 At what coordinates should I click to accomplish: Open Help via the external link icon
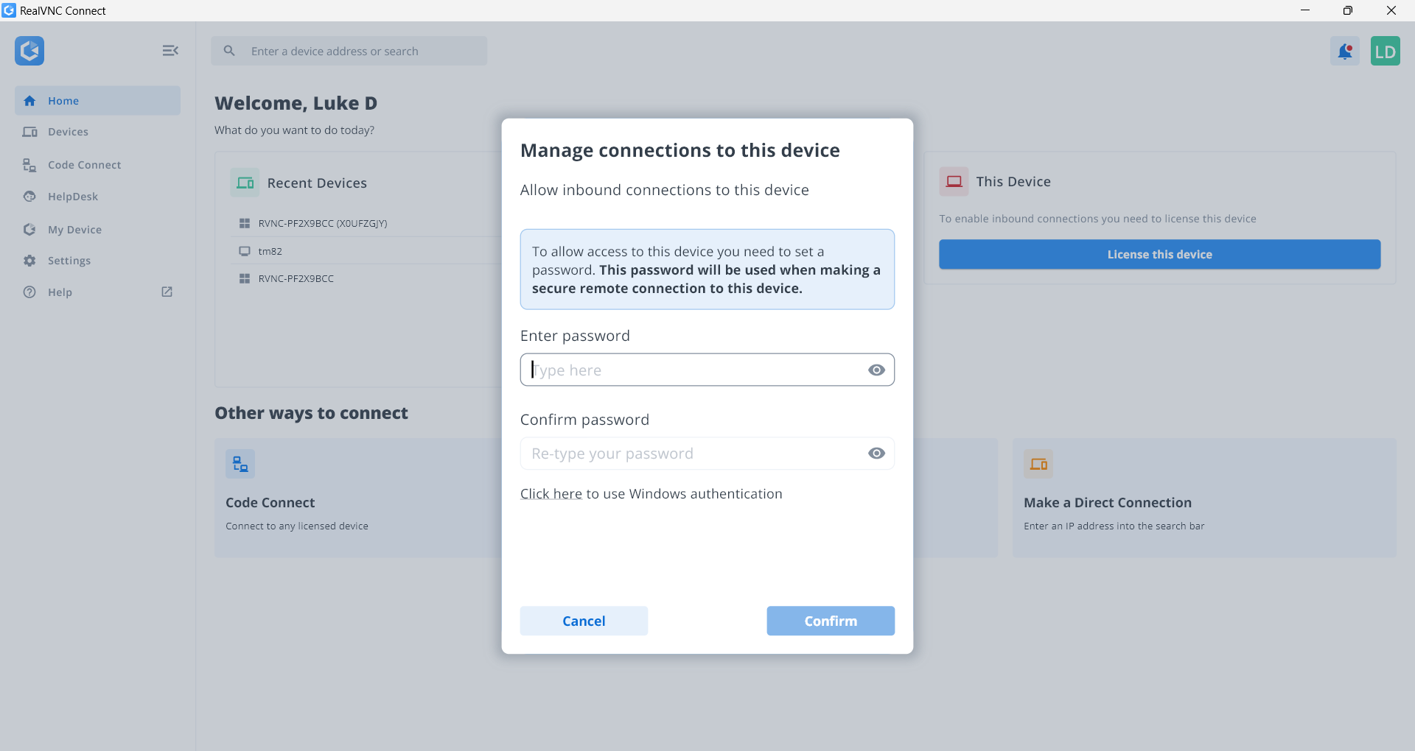pyautogui.click(x=167, y=292)
